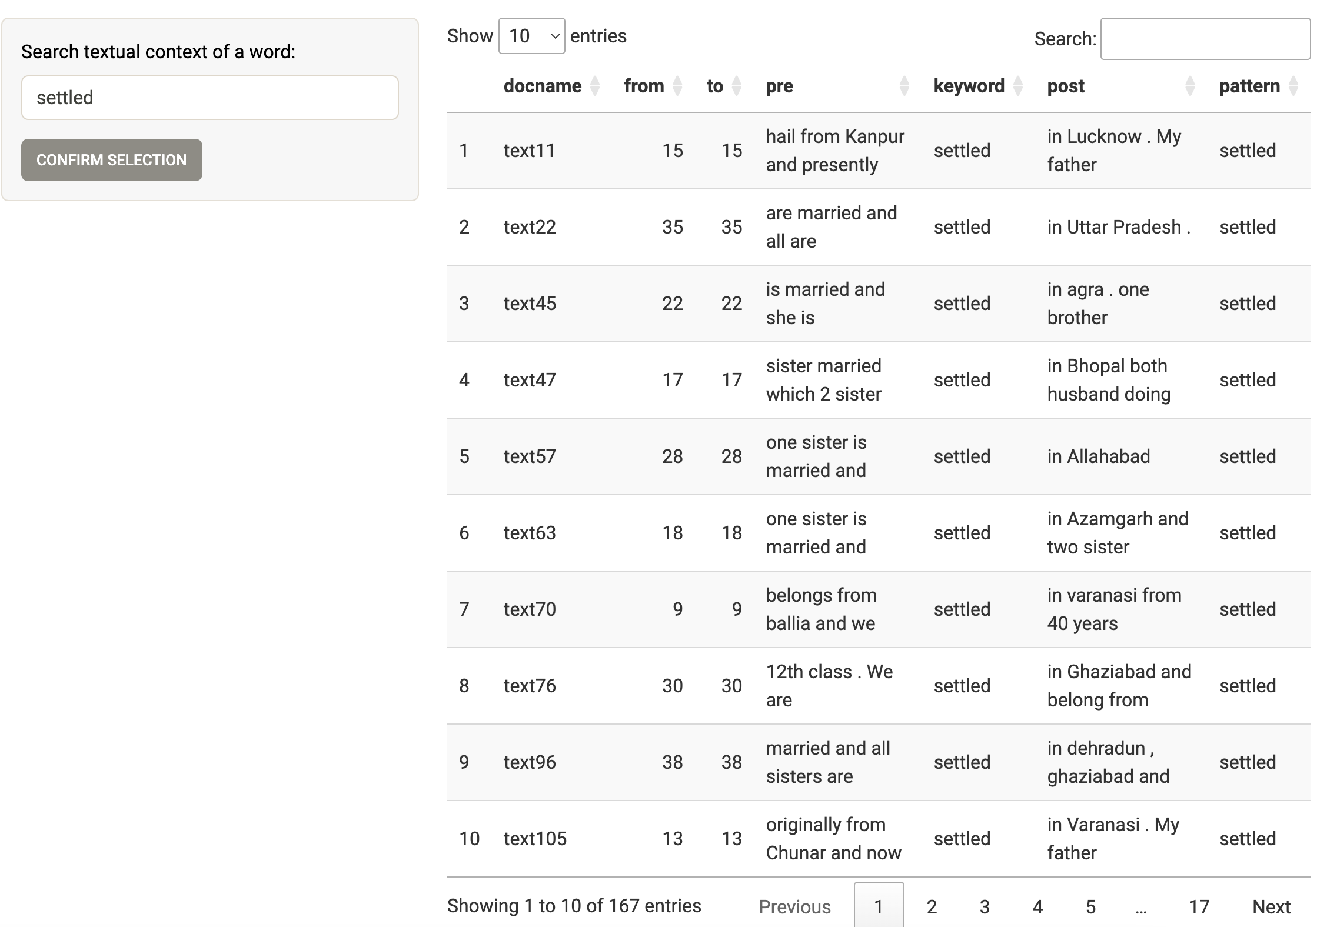
Task: Jump to pagination page 3
Action: 985,906
